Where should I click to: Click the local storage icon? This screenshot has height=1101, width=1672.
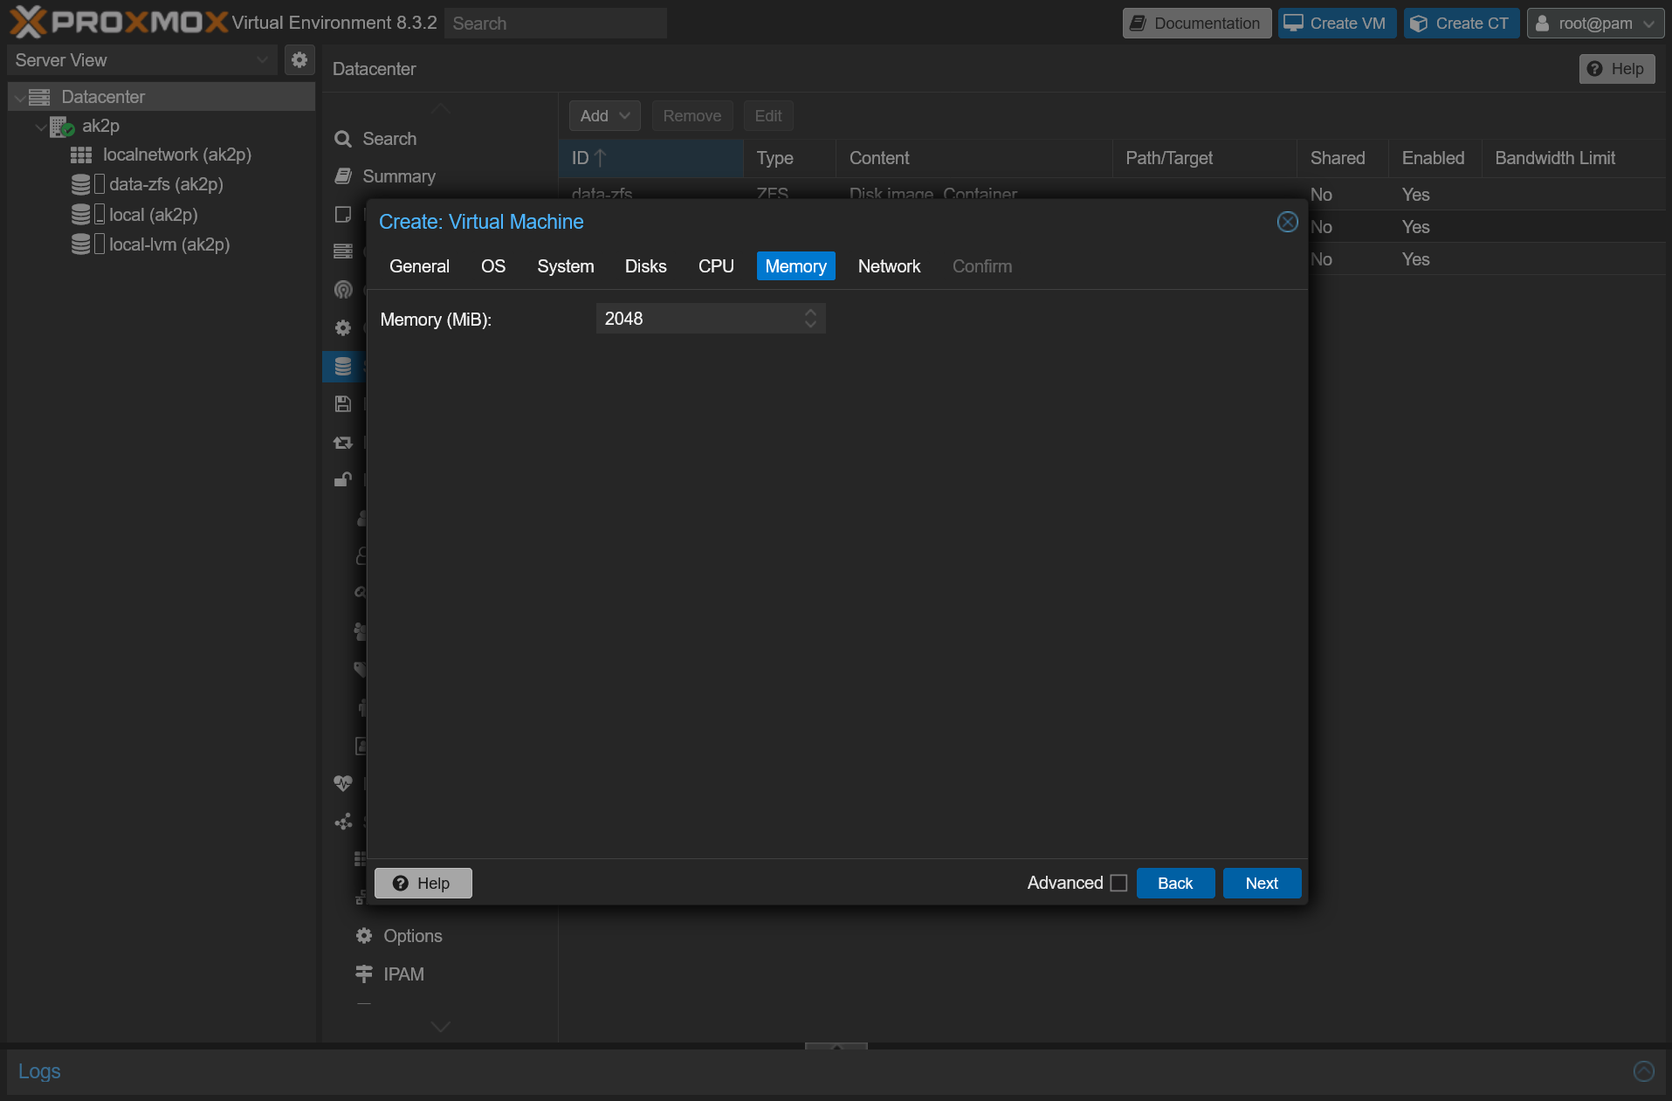click(80, 215)
